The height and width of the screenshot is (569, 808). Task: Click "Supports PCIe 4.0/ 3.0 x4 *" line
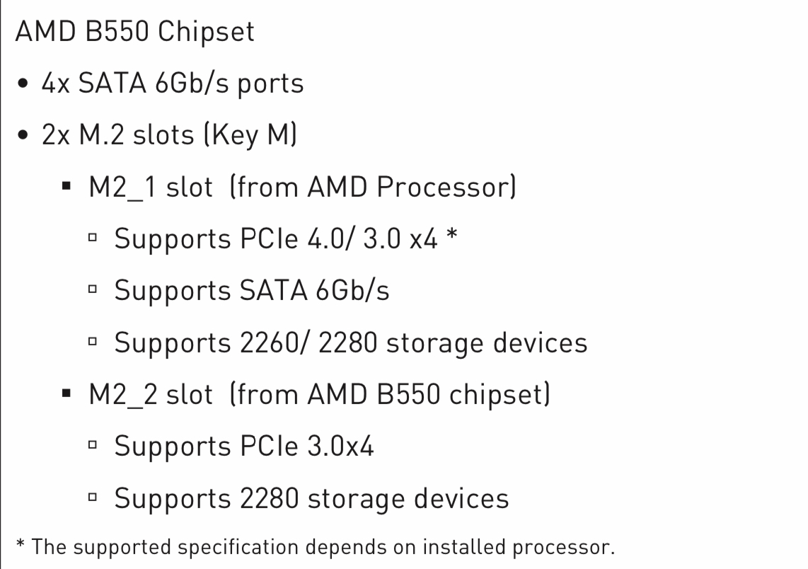286,239
